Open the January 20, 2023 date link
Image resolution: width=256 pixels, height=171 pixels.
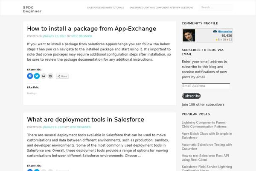coord(55,36)
